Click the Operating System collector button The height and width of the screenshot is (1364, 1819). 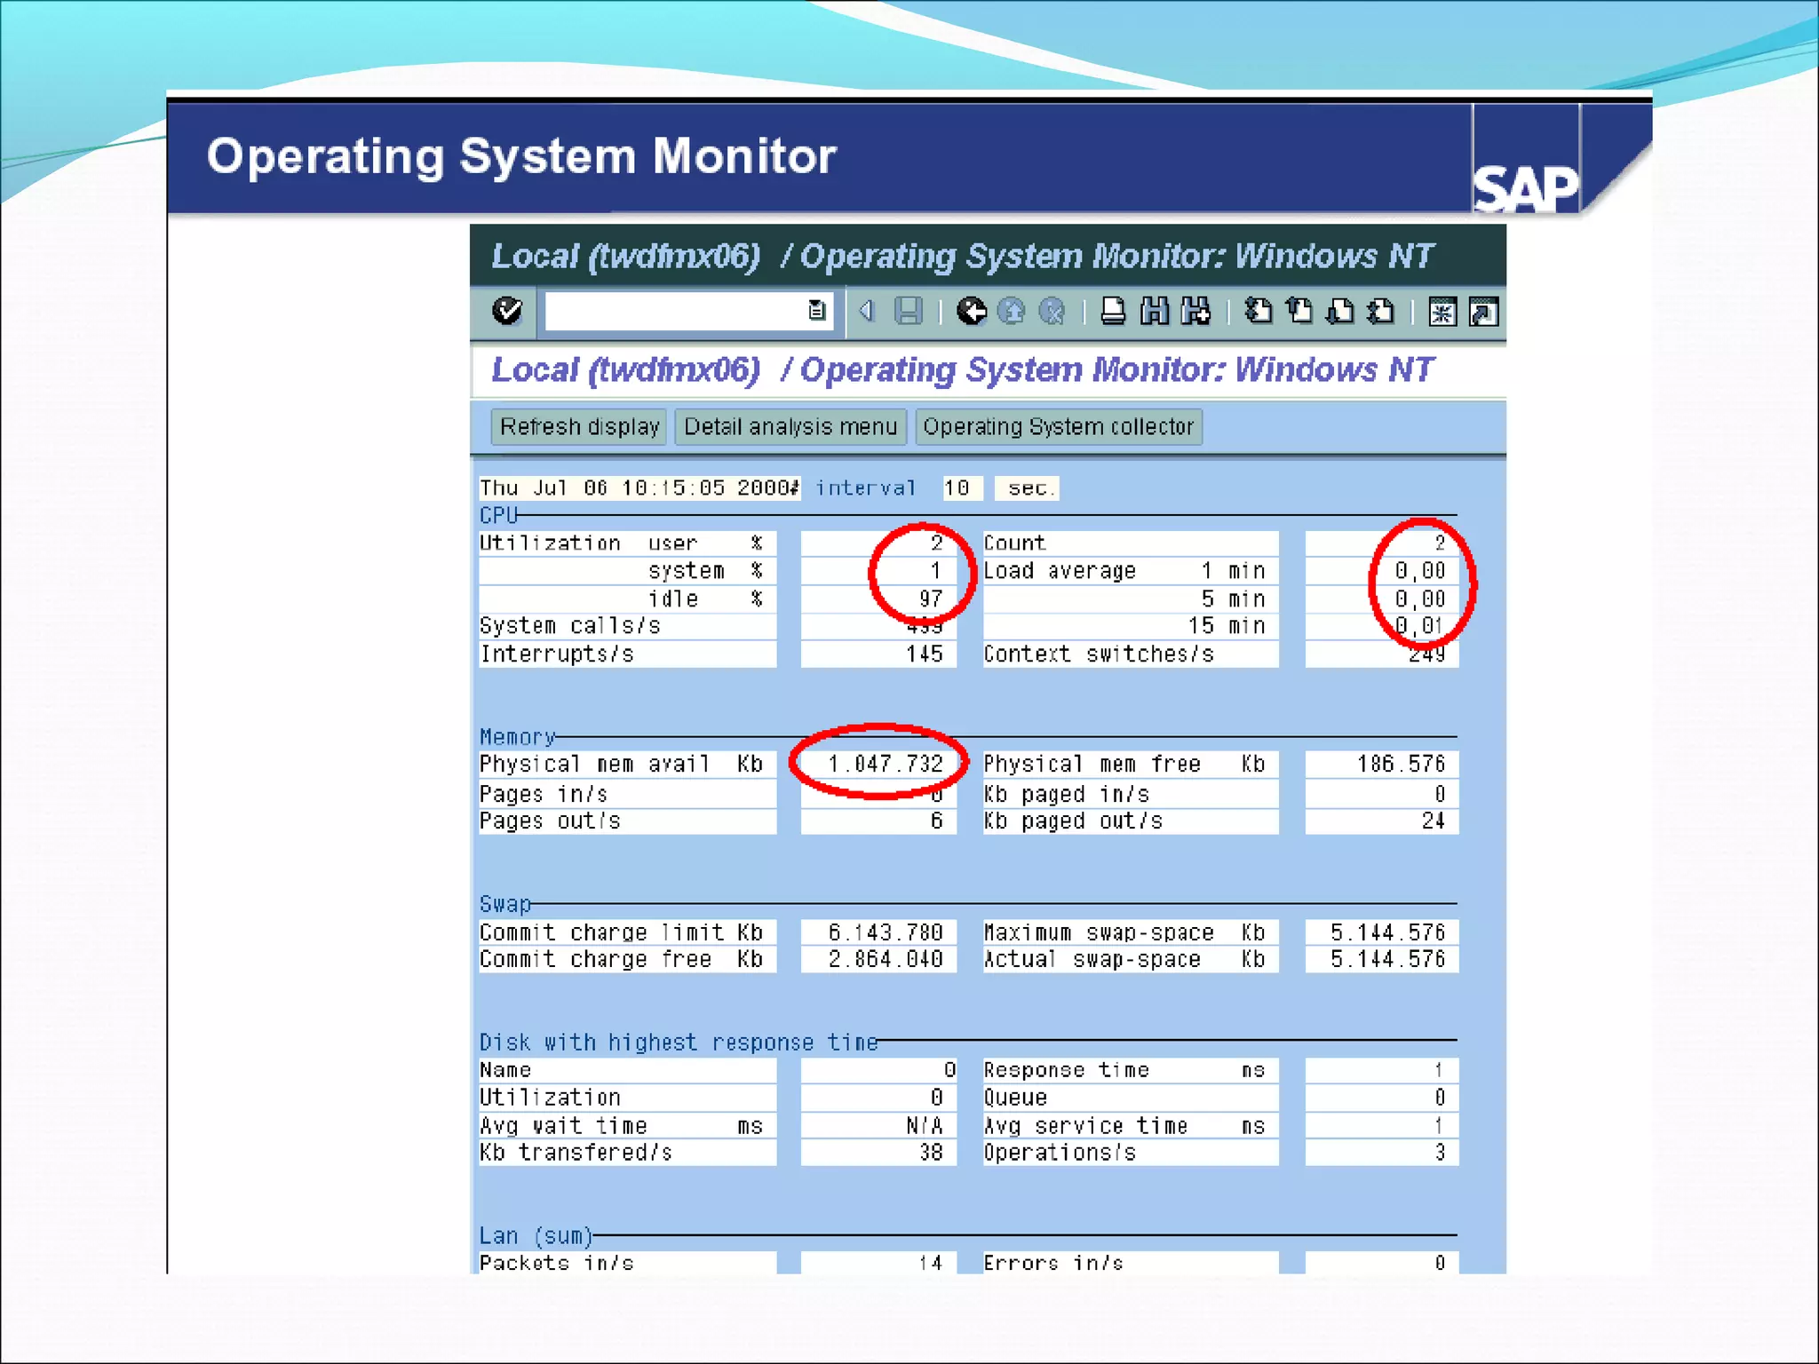1058,427
